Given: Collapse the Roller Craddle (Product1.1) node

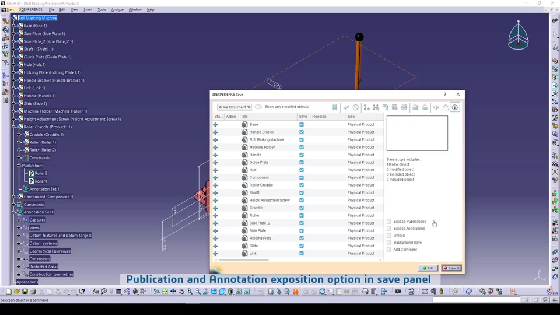Looking at the screenshot, I should [14, 127].
